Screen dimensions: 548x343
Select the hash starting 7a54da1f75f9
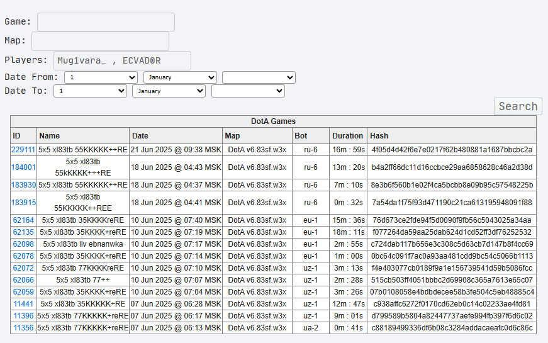tap(452, 203)
